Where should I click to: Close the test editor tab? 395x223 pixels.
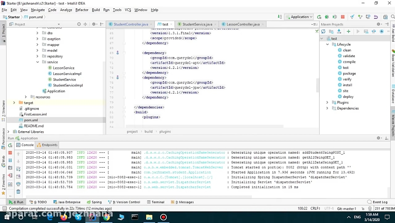171,25
